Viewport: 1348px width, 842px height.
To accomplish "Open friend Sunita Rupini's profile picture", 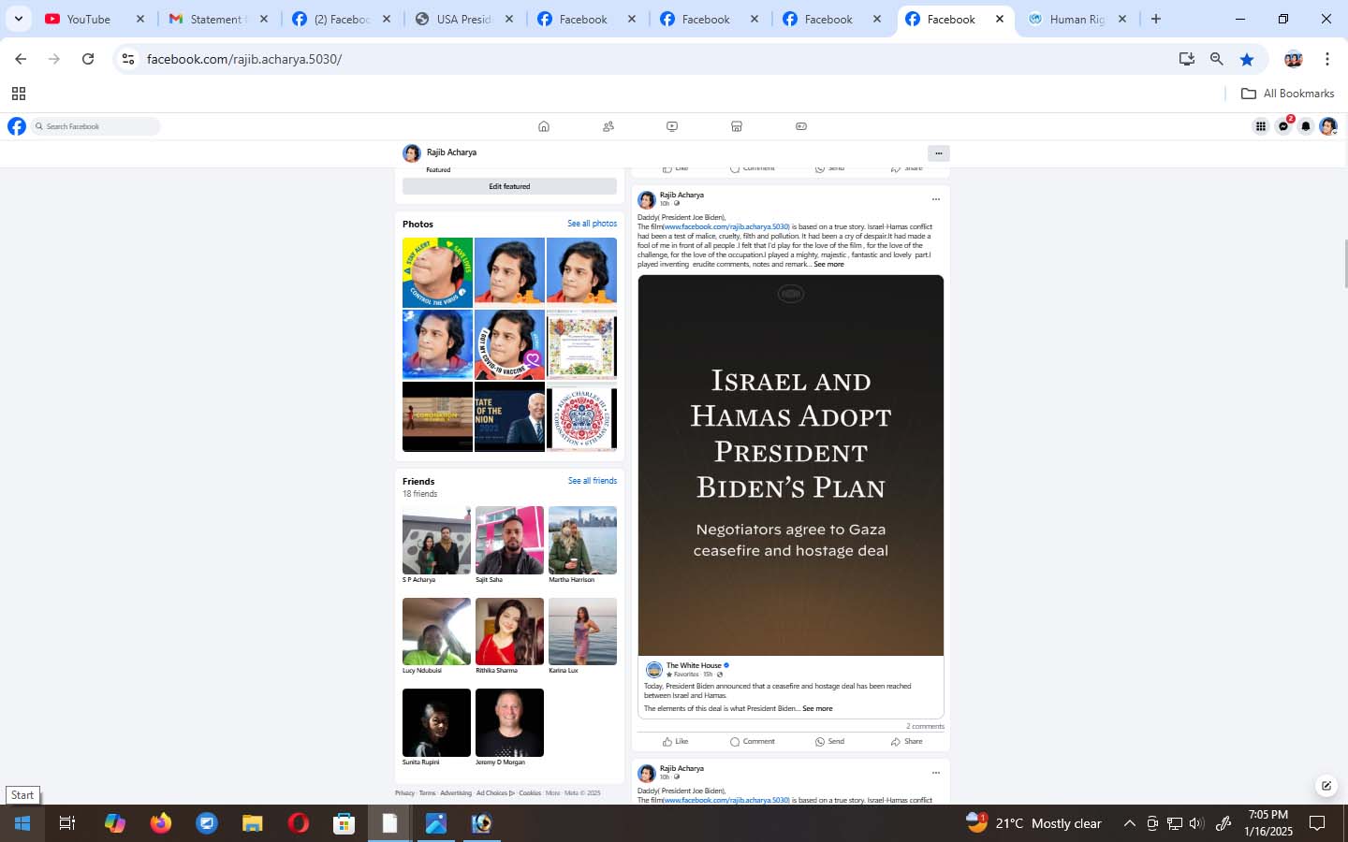I will 436,722.
